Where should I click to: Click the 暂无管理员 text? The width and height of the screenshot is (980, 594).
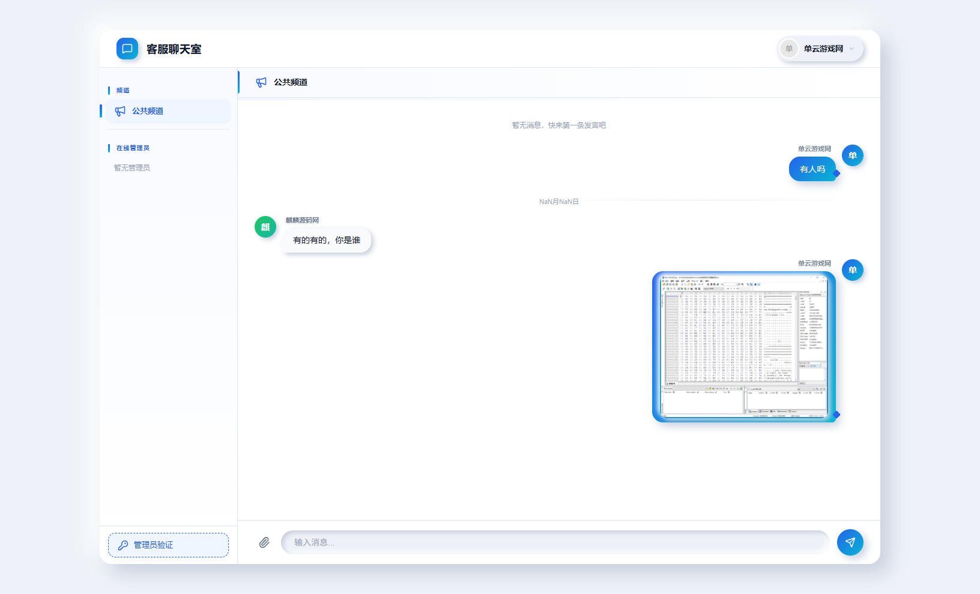click(x=132, y=167)
